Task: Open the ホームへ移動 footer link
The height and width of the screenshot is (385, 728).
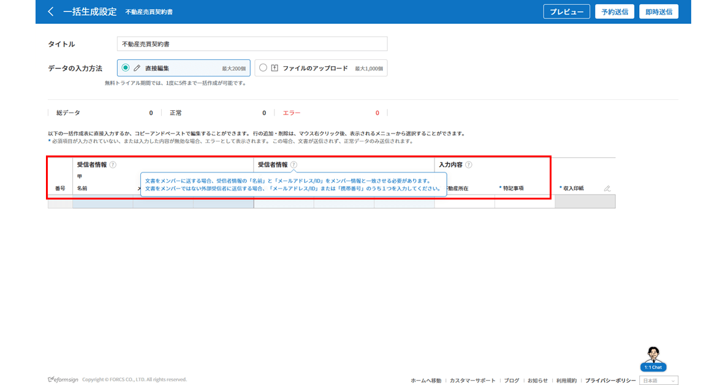Action: click(x=426, y=380)
